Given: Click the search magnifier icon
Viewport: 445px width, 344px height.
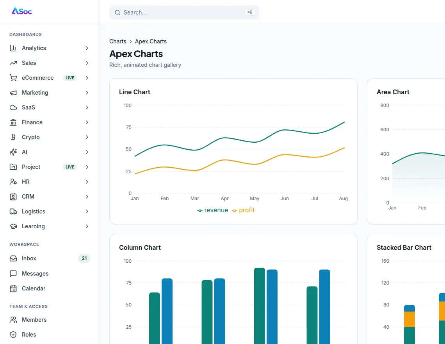Looking at the screenshot, I should pyautogui.click(x=117, y=13).
